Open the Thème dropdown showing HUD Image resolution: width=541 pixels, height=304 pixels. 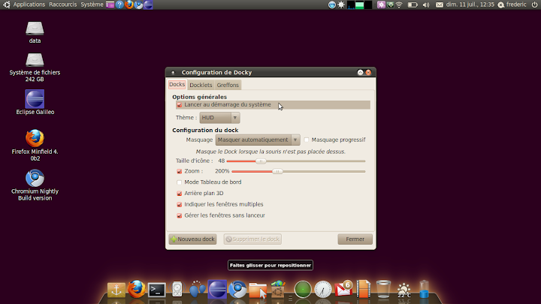[x=219, y=118]
